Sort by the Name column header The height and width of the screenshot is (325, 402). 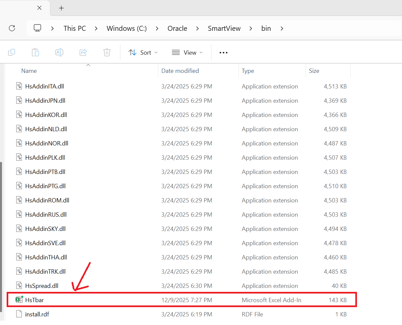coord(29,71)
